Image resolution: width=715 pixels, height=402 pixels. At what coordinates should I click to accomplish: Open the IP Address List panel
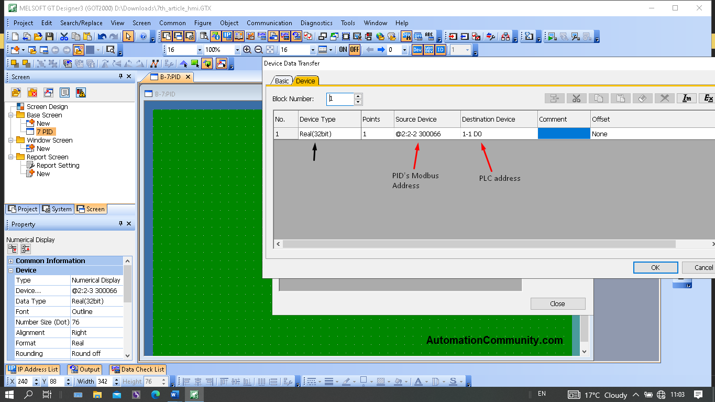(x=32, y=369)
